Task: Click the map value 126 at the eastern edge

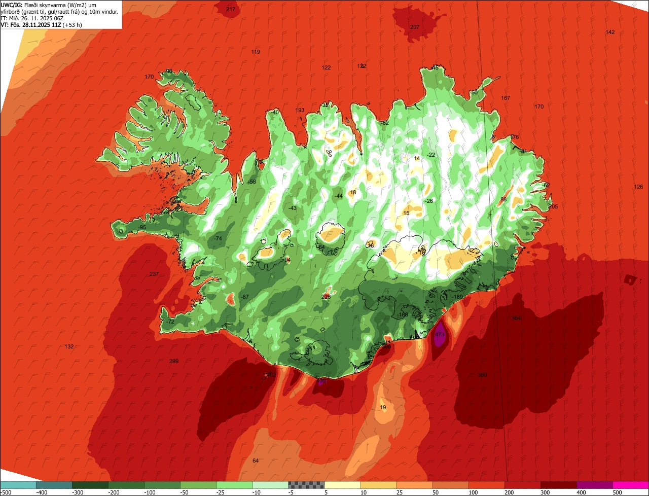Action: (x=638, y=187)
